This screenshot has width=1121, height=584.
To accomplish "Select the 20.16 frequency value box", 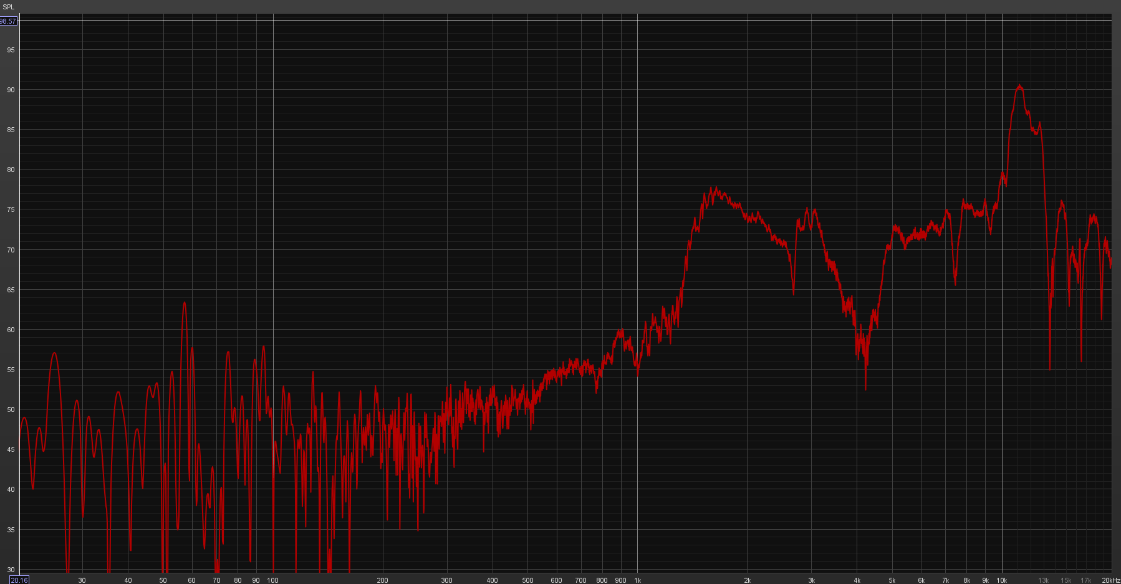I will click(x=19, y=580).
